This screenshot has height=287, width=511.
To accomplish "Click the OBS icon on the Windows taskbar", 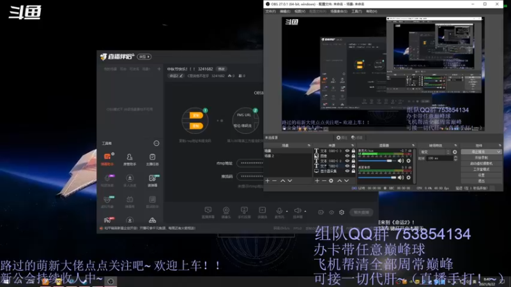I will pos(111,281).
